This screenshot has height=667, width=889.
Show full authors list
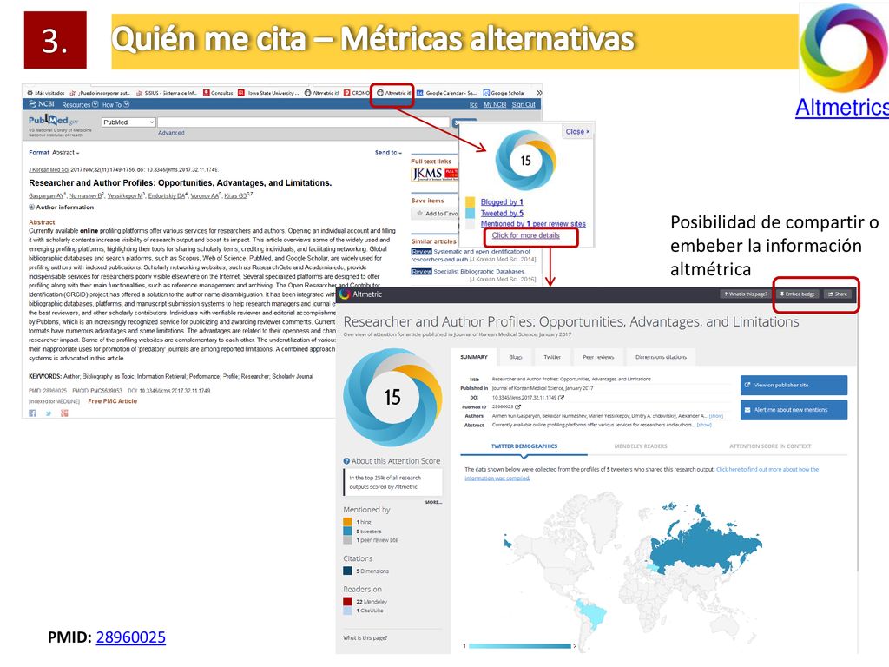click(x=716, y=416)
